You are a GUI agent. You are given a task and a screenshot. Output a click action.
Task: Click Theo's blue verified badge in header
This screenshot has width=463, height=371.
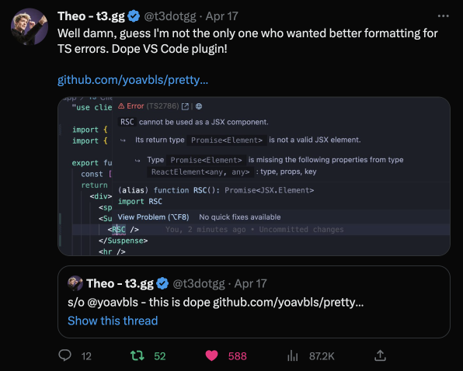[134, 16]
